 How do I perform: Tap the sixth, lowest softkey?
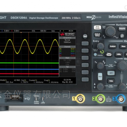pos(85,79)
